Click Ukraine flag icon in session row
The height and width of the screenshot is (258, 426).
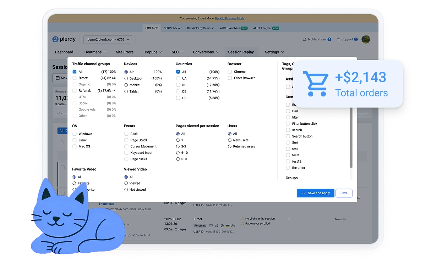click(228, 225)
